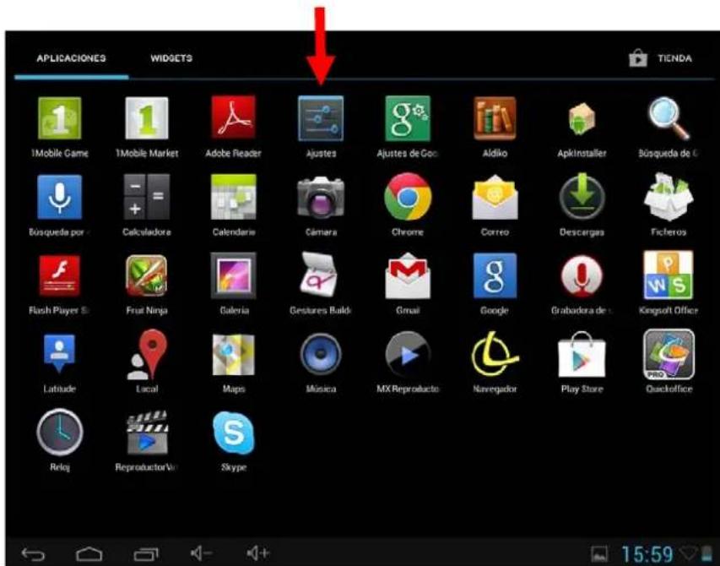Switch to the Widgets tab
Image resolution: width=720 pixels, height=566 pixels.
171,58
